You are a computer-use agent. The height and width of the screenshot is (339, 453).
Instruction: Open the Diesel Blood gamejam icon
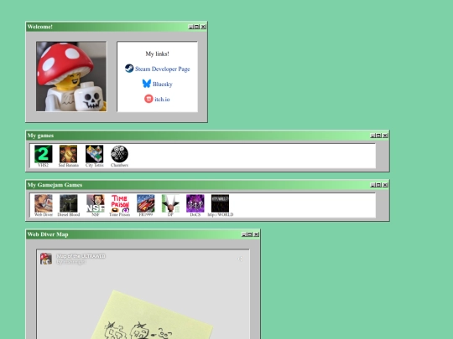tap(69, 203)
